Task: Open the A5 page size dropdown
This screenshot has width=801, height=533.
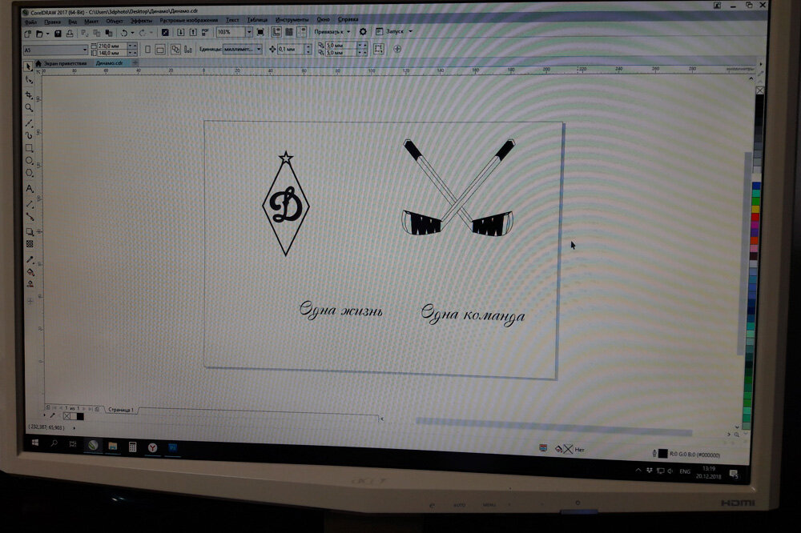Action: [85, 50]
